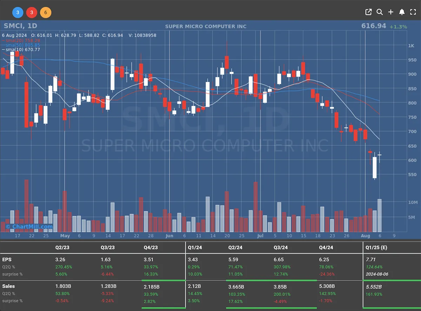Click the 270.45% Q2Q value
This screenshot has width=421, height=311.
64,267
